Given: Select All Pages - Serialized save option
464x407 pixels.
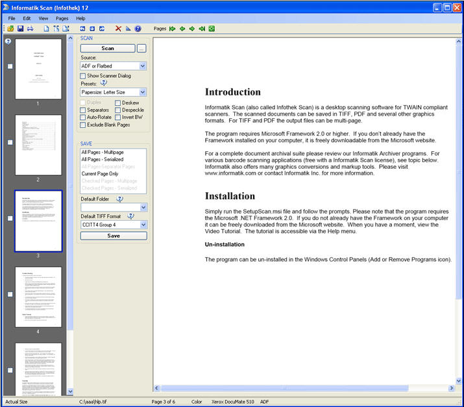Looking at the screenshot, I should (103, 159).
